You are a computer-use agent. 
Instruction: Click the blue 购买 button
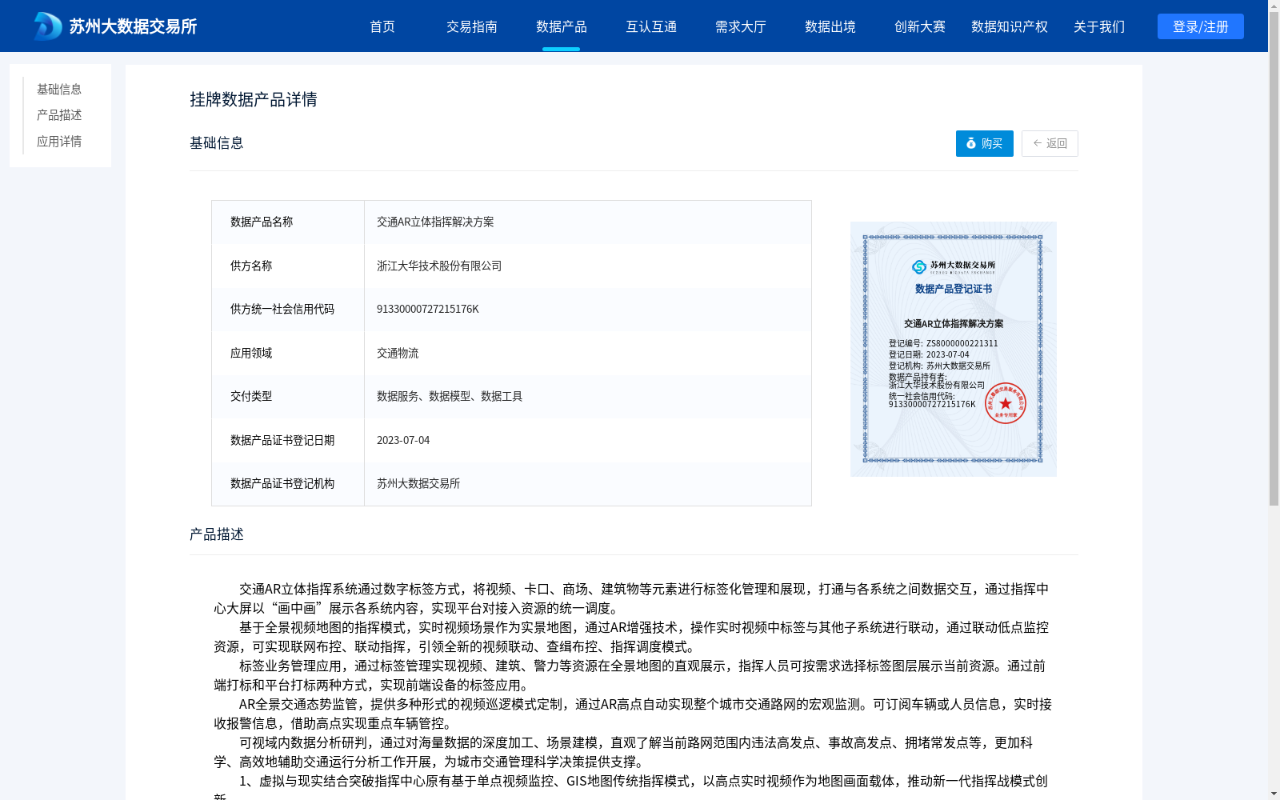(x=985, y=143)
